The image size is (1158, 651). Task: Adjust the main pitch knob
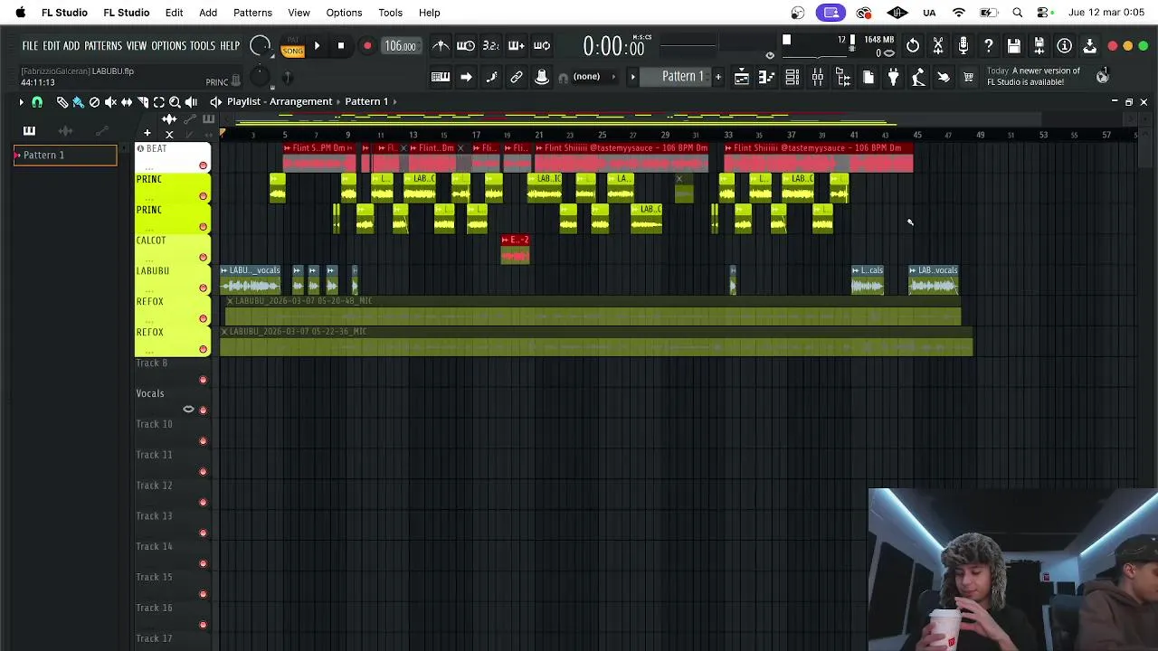tap(260, 77)
